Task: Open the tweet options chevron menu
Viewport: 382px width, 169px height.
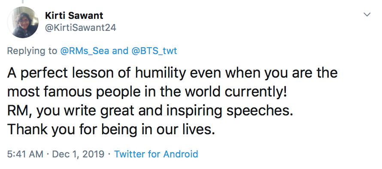Action: click(367, 15)
